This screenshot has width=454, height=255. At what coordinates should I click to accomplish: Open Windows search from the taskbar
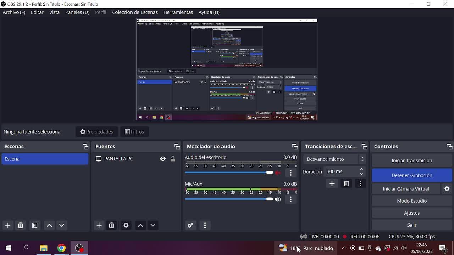click(x=26, y=248)
